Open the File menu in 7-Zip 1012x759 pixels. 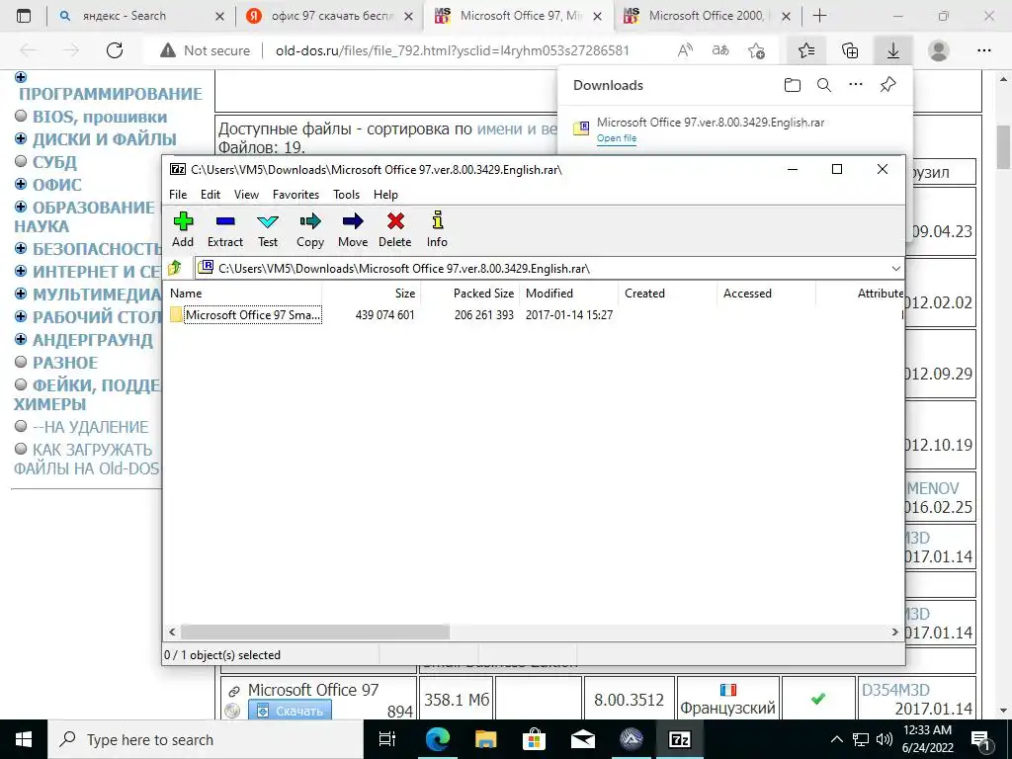pyautogui.click(x=178, y=195)
